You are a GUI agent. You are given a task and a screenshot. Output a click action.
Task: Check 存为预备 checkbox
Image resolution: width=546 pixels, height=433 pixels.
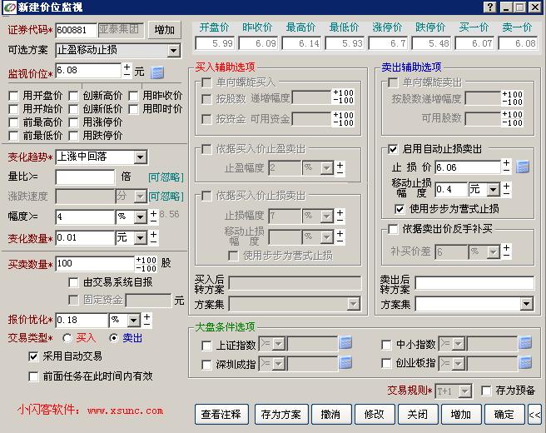(486, 391)
